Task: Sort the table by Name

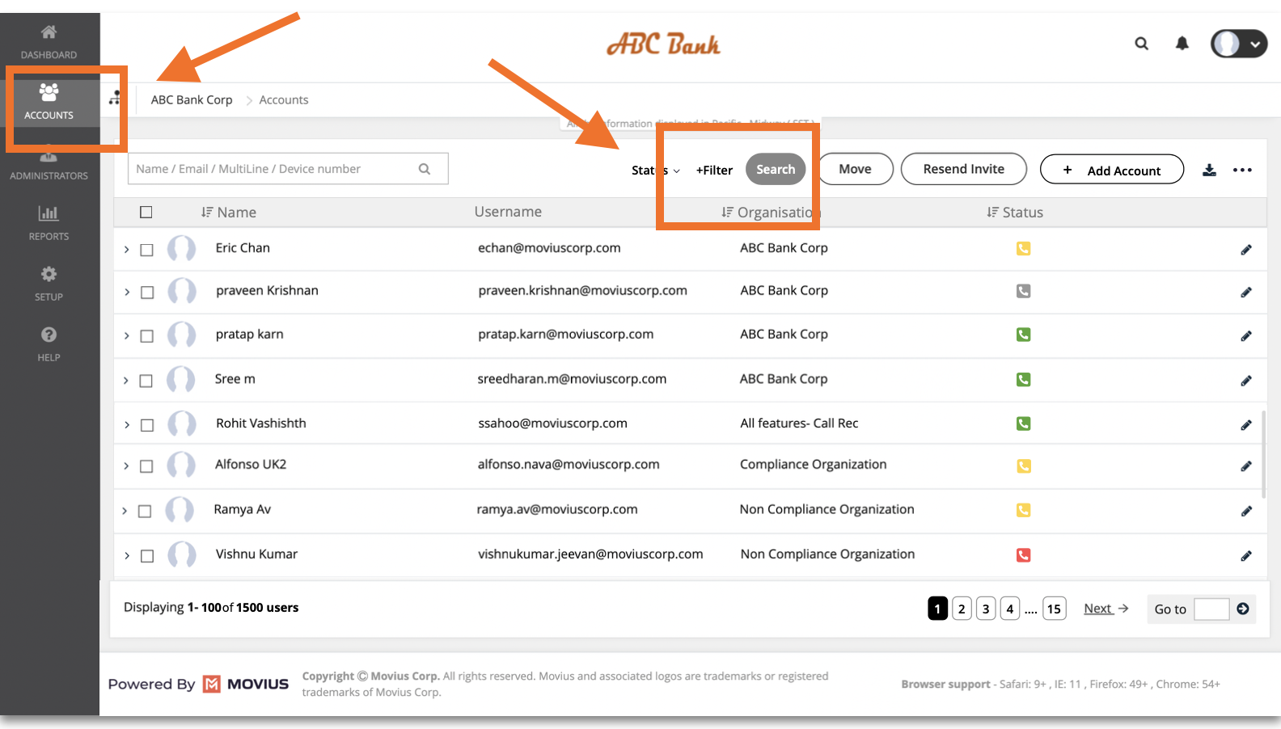Action: (229, 213)
